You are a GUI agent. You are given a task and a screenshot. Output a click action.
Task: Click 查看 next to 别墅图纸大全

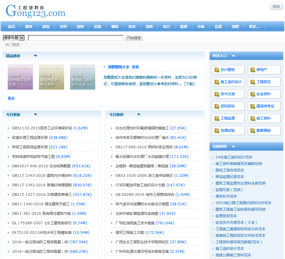click(135, 67)
